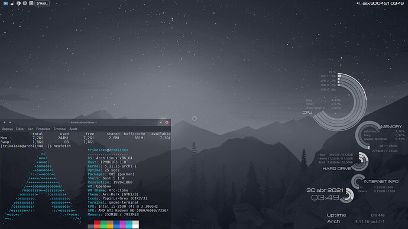Image resolution: width=408 pixels, height=229 pixels.
Task: Click the 'GPU: AMD ATI Radeon' line
Action: (128, 211)
